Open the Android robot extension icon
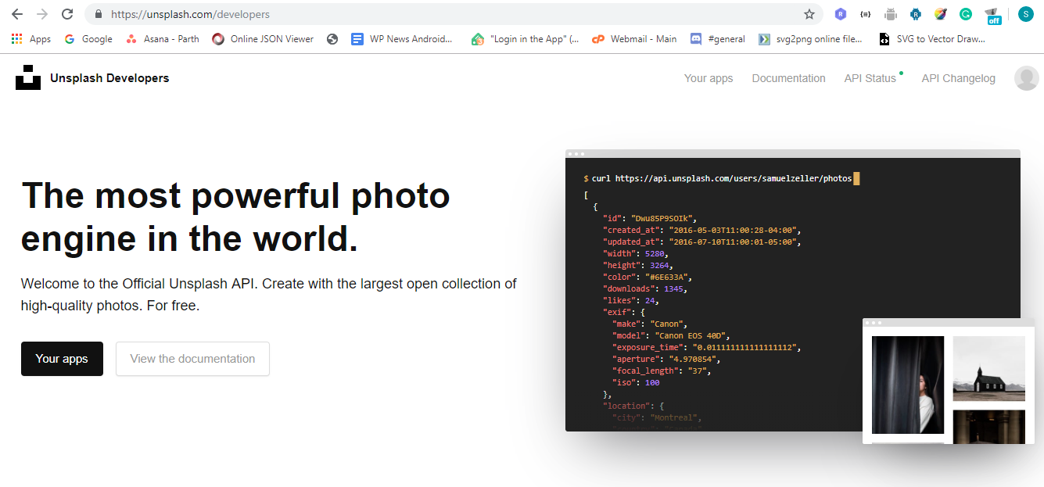 pos(891,14)
